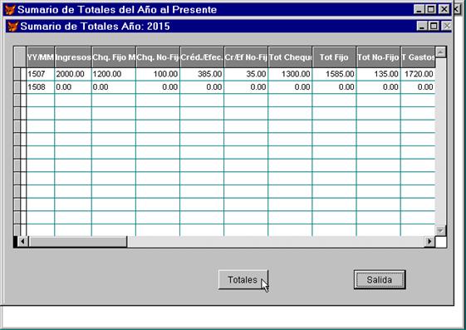
Task: Click the Chq. No-Fijo value 100.00
Action: tap(158, 74)
